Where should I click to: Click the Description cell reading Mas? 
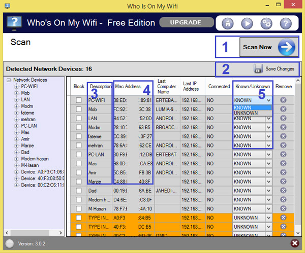[x=99, y=164]
